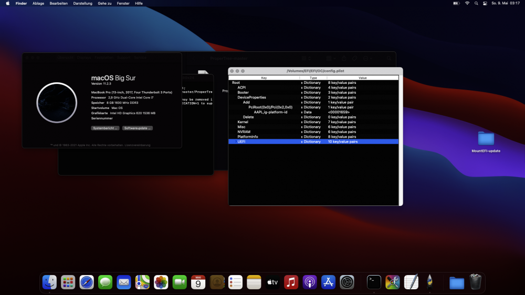Select the PciRoot(0x0)/Pci(0x2,0x0) row

313,107
